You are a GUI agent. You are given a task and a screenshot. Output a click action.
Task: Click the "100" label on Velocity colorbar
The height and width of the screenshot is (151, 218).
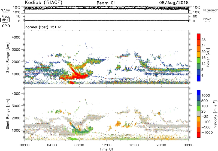(x=205, y=106)
